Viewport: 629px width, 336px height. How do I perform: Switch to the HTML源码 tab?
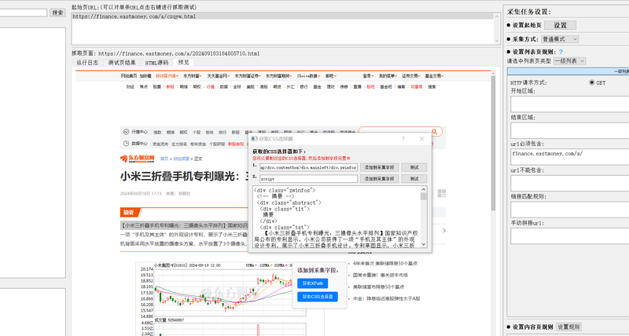(156, 63)
